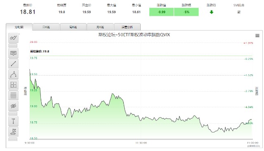Select the Fibonacci horizontal lines tool
The image size is (264, 151).
pos(13,95)
